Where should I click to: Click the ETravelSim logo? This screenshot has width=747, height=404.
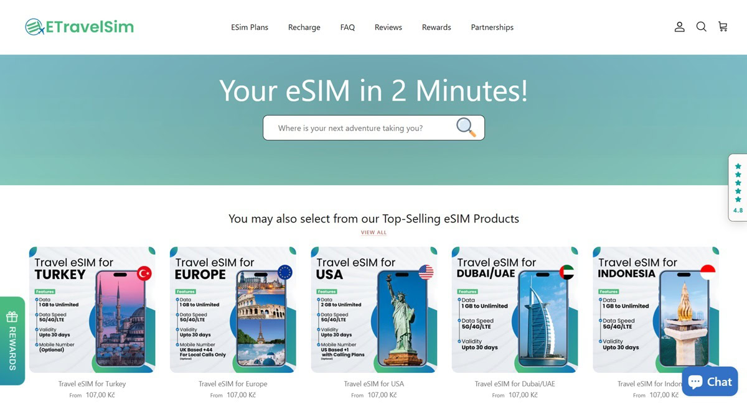pos(80,27)
